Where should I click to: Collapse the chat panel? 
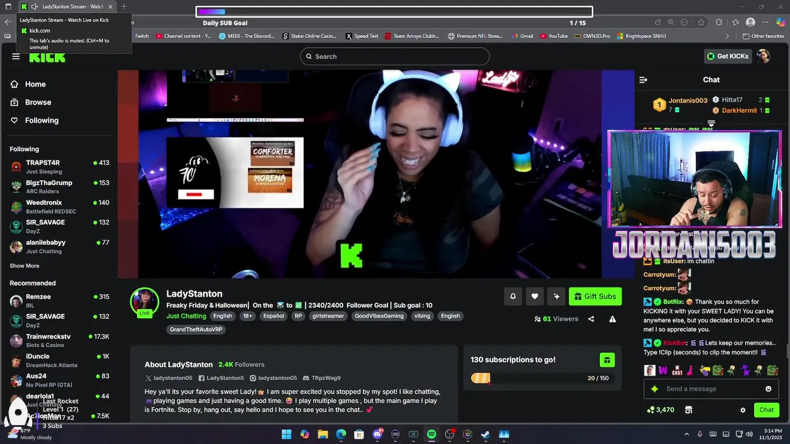(643, 80)
